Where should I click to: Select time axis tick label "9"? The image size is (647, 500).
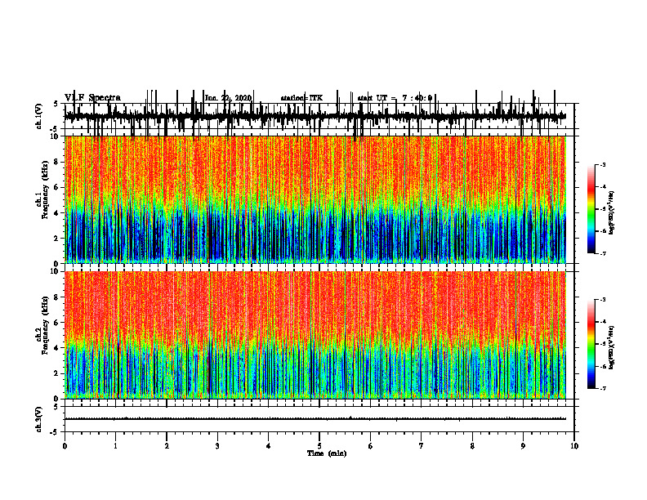coord(523,446)
